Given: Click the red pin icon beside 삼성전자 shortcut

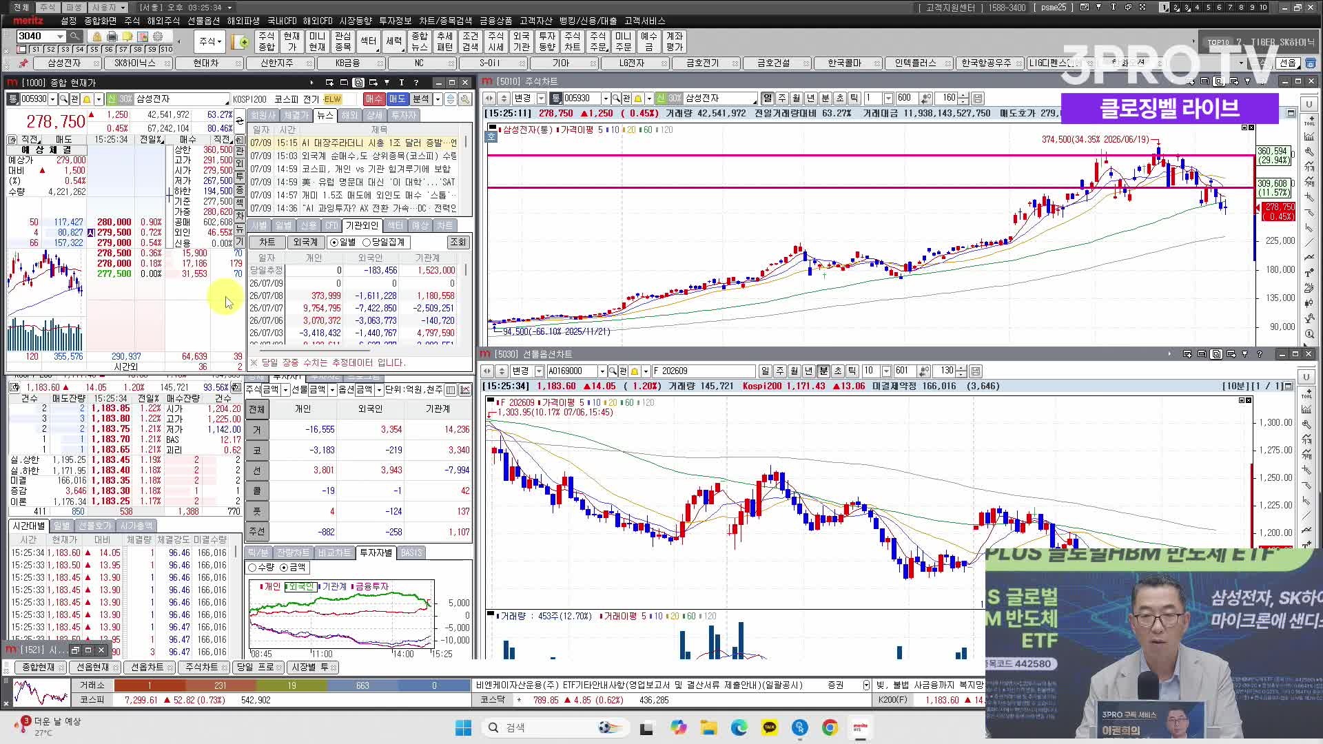Looking at the screenshot, I should (23, 63).
